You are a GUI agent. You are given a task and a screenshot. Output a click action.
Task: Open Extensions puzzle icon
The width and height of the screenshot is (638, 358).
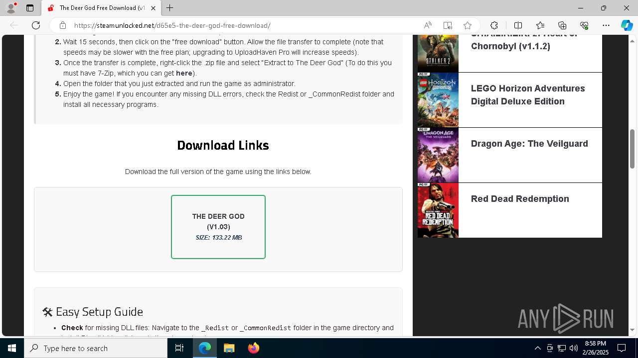tap(494, 25)
